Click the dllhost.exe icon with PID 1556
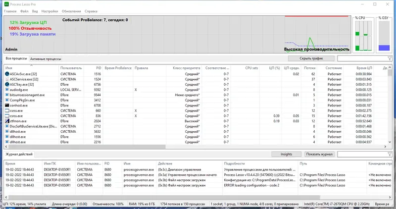This screenshot has width=396, height=209. (x=7, y=137)
